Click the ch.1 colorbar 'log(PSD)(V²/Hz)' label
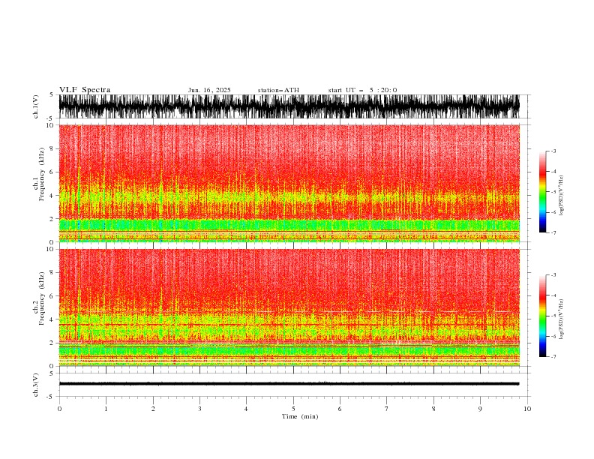Image resolution: width=594 pixels, height=459 pixels. [562, 196]
